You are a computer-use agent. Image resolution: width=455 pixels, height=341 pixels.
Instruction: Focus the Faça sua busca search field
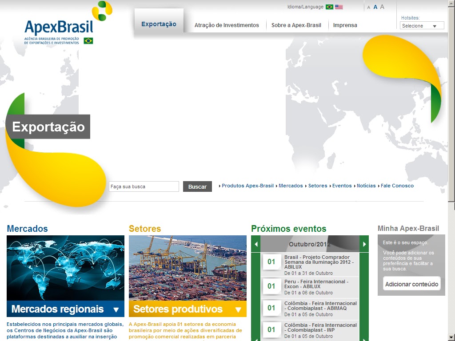pyautogui.click(x=144, y=186)
